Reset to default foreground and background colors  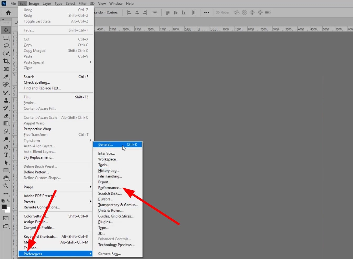3,201
